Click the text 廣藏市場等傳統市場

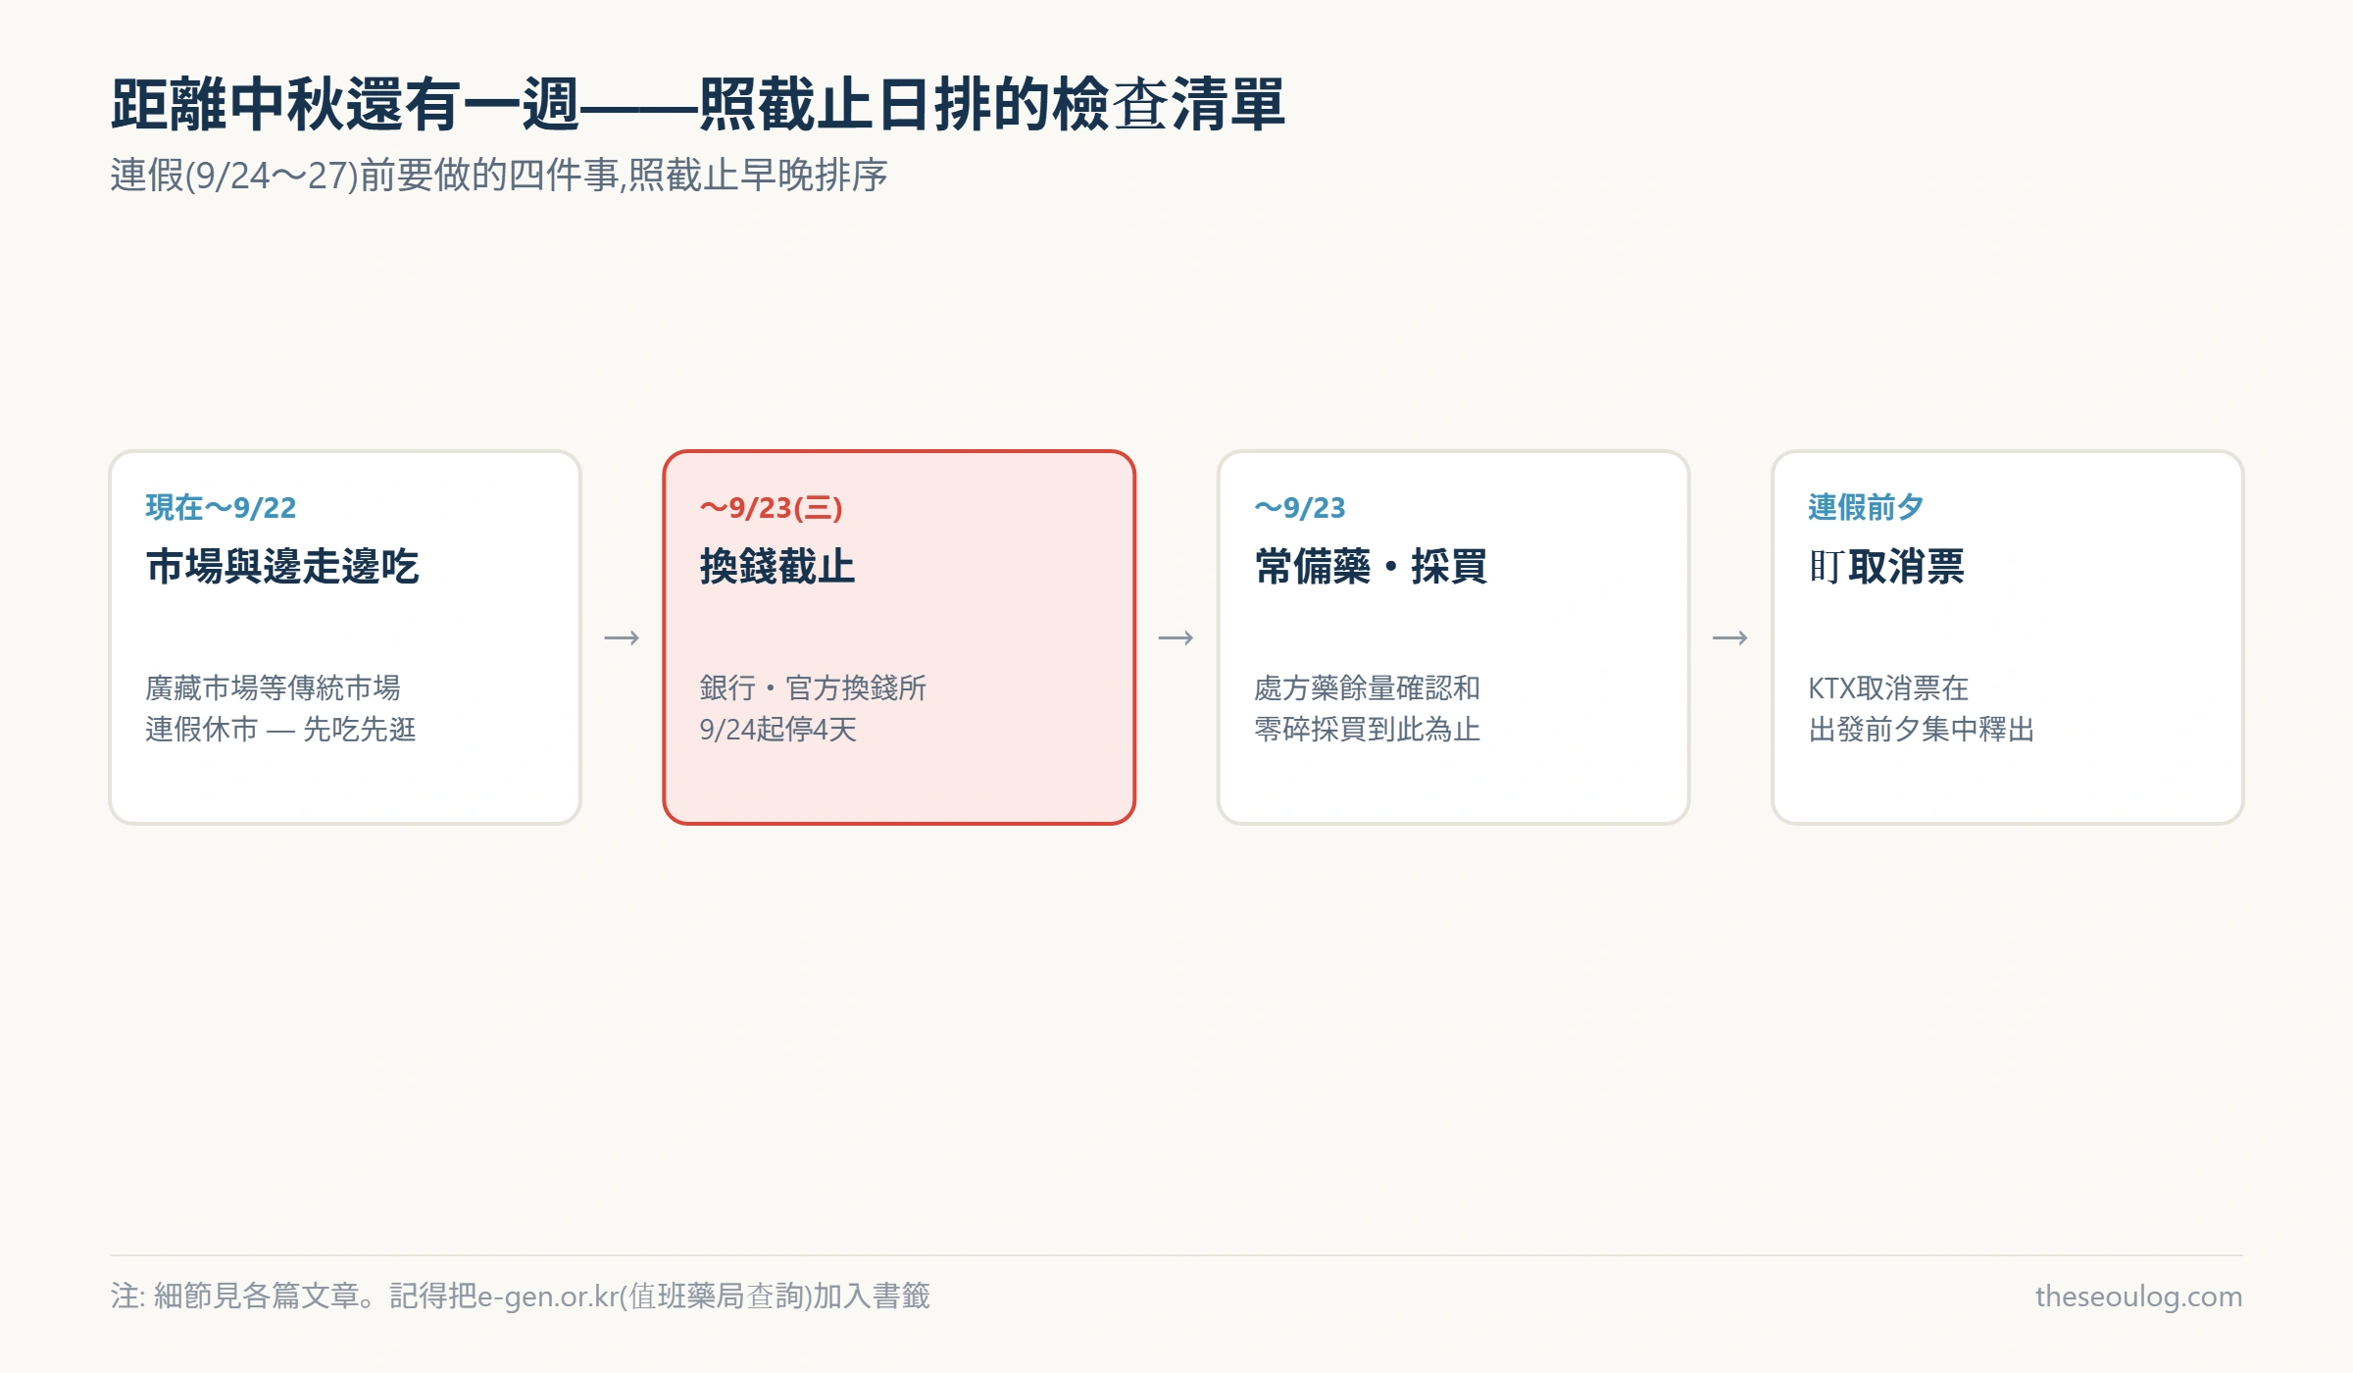tap(273, 687)
